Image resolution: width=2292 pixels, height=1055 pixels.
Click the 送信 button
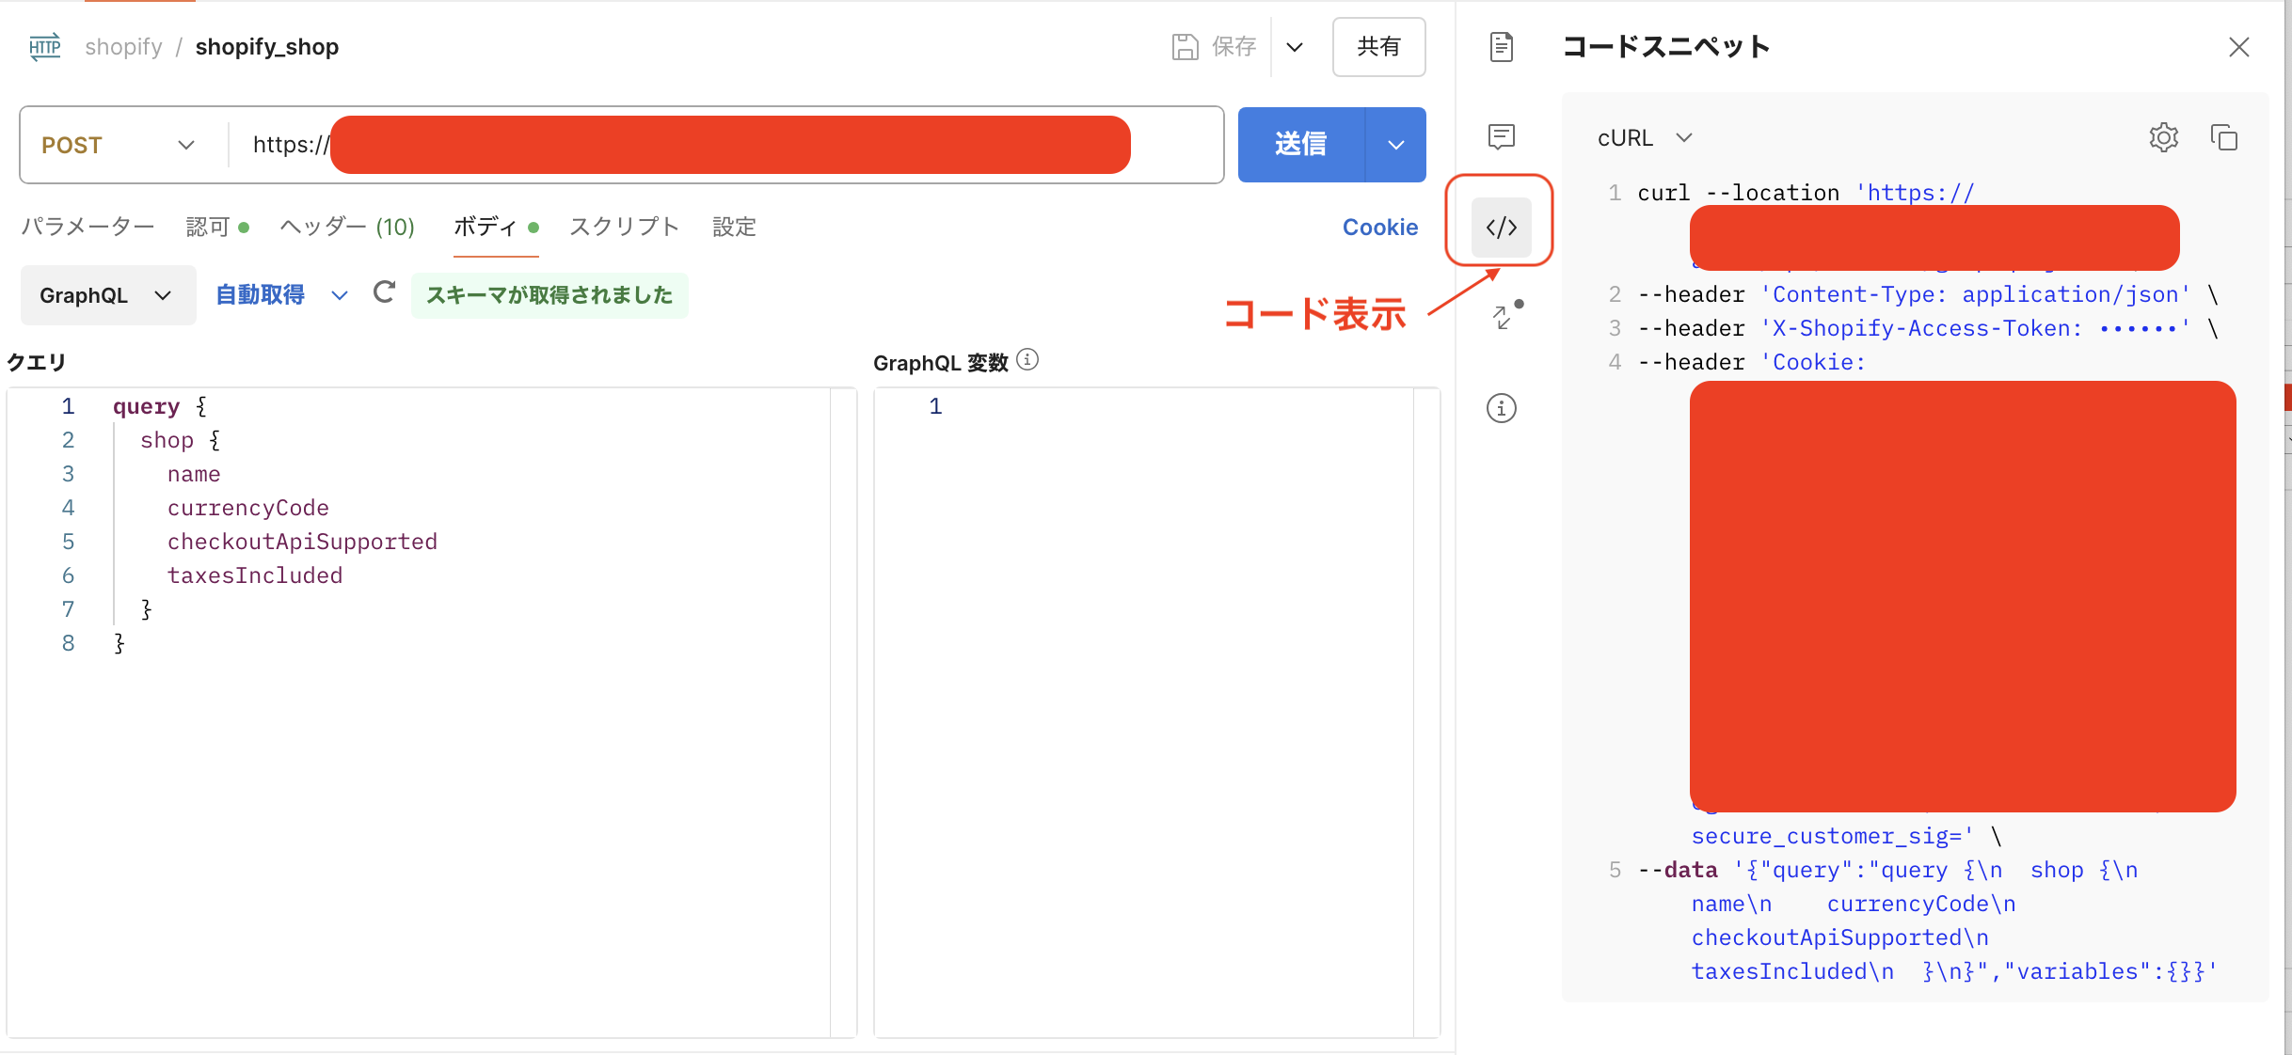tap(1301, 144)
